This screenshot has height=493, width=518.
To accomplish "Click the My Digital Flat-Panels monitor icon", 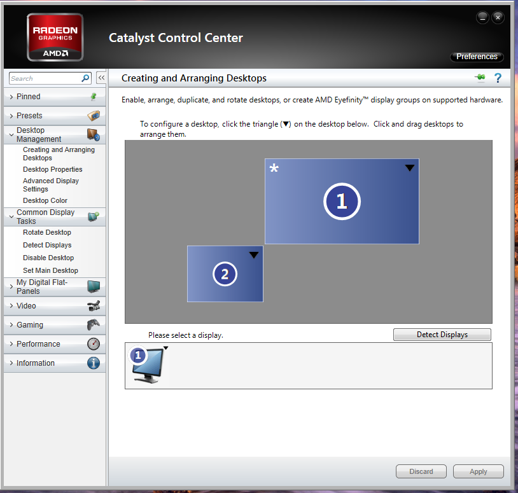I will (94, 287).
